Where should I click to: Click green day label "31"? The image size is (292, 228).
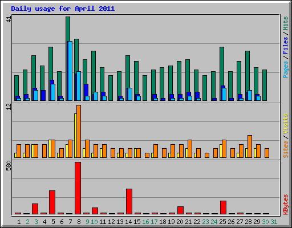tap(274, 222)
